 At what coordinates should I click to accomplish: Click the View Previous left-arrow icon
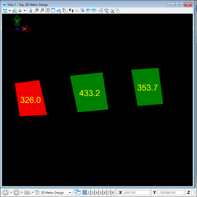(x=88, y=10)
